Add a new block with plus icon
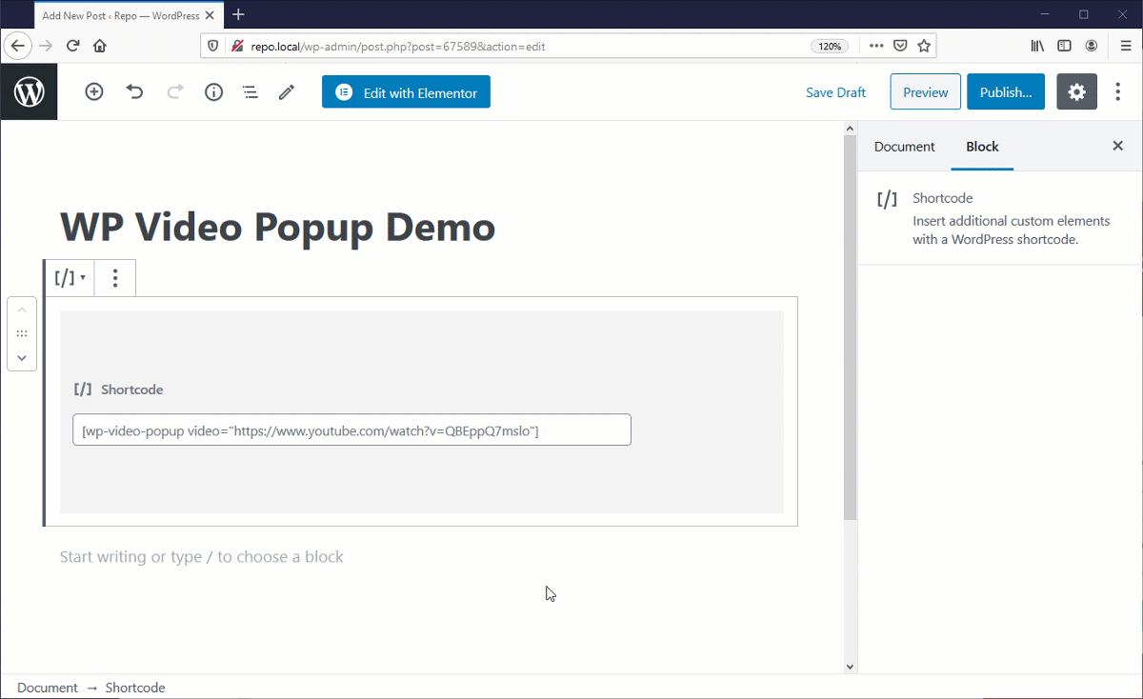This screenshot has height=699, width=1143. tap(93, 92)
